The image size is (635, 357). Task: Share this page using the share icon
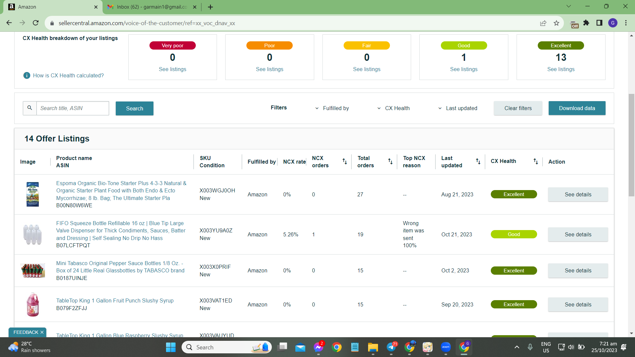click(x=543, y=23)
